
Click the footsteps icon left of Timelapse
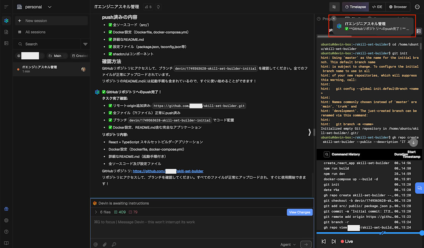click(334, 7)
